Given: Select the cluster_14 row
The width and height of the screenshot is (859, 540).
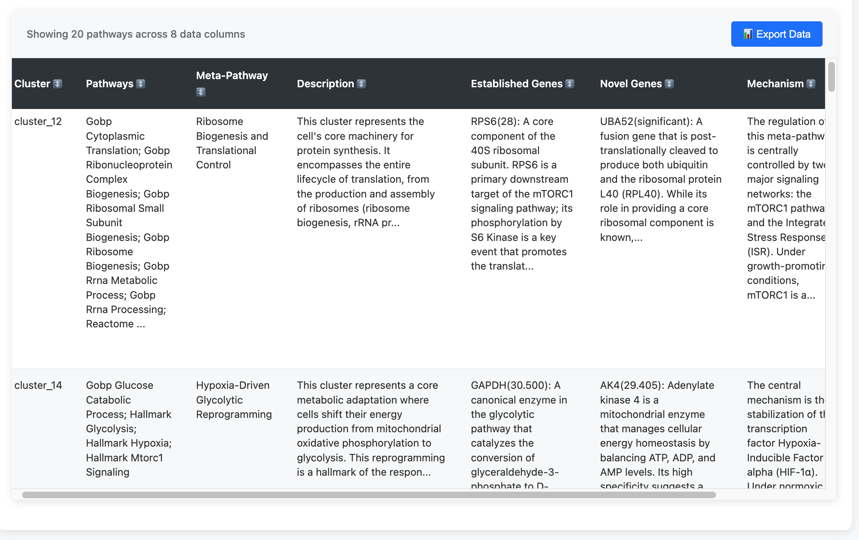Looking at the screenshot, I should tap(39, 385).
